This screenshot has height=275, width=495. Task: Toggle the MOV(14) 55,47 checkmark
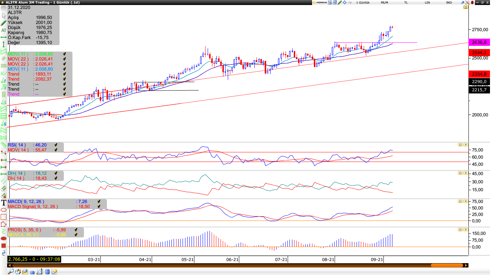click(x=56, y=150)
